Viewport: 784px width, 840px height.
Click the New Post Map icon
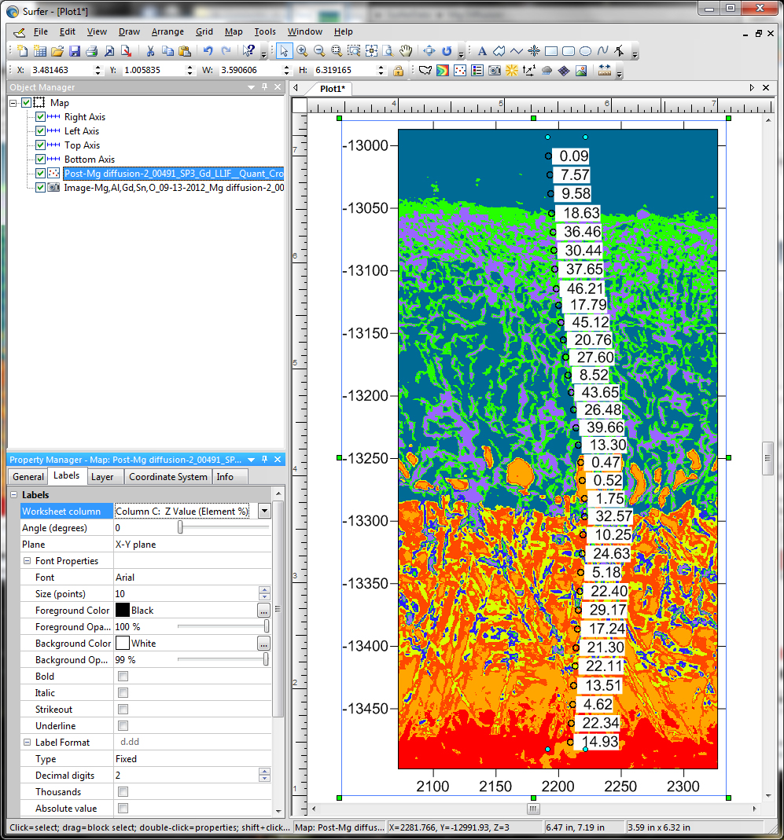pos(460,71)
